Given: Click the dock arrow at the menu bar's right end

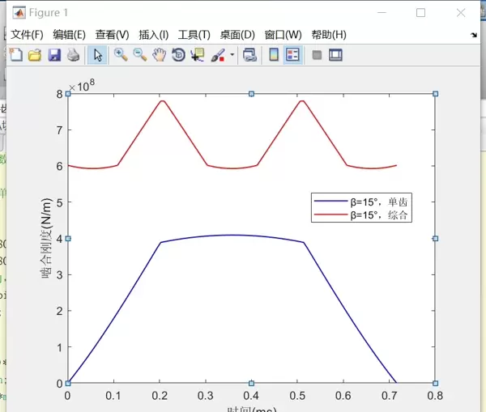Looking at the screenshot, I should [474, 35].
